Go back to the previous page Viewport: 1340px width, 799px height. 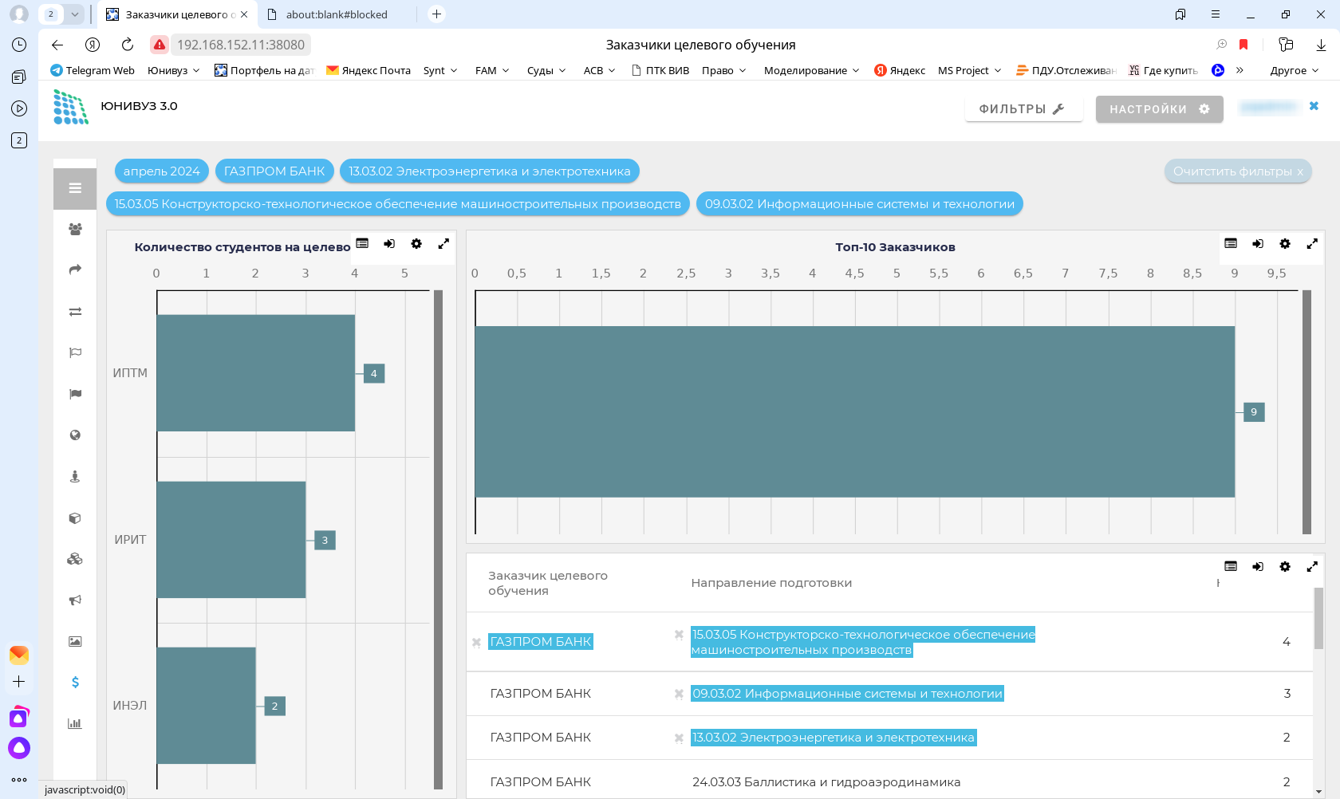tap(57, 45)
